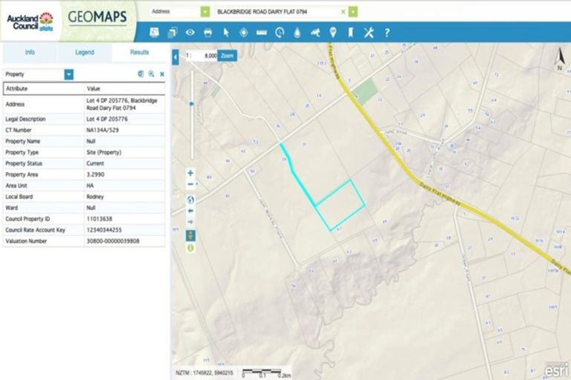Open the measure ruler tool
The width and height of the screenshot is (571, 380).
261,33
